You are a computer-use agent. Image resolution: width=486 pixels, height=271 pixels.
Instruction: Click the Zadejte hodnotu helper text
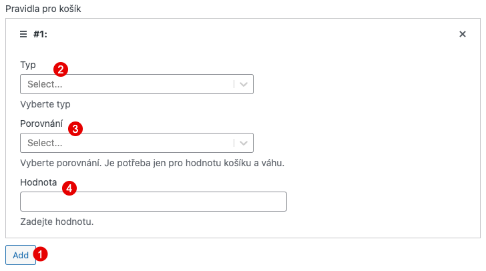click(57, 222)
